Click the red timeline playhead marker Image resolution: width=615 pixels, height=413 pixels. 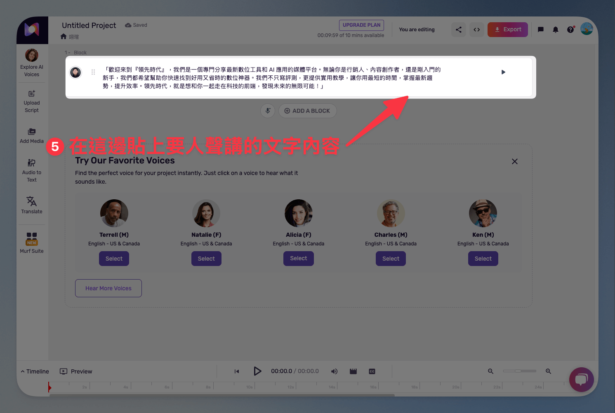pyautogui.click(x=49, y=387)
